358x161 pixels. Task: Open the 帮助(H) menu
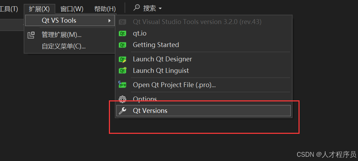pos(105,8)
